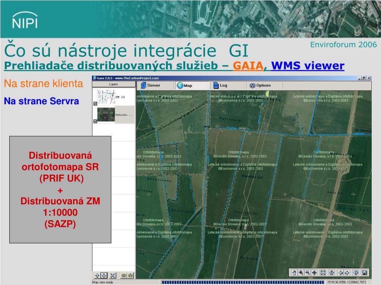Viewport: 381px width, 285px height.
Task: Click the layer-stack up-arrow icon
Action: pyautogui.click(x=124, y=276)
